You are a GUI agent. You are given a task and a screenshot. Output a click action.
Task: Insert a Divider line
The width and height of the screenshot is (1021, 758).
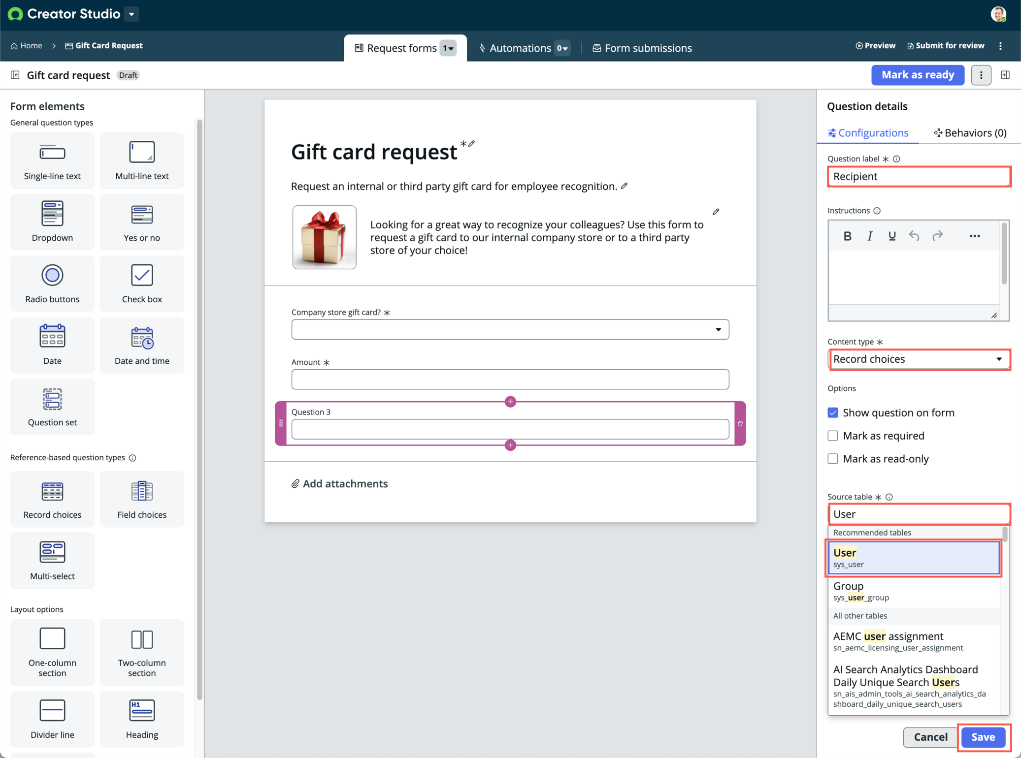tap(52, 720)
